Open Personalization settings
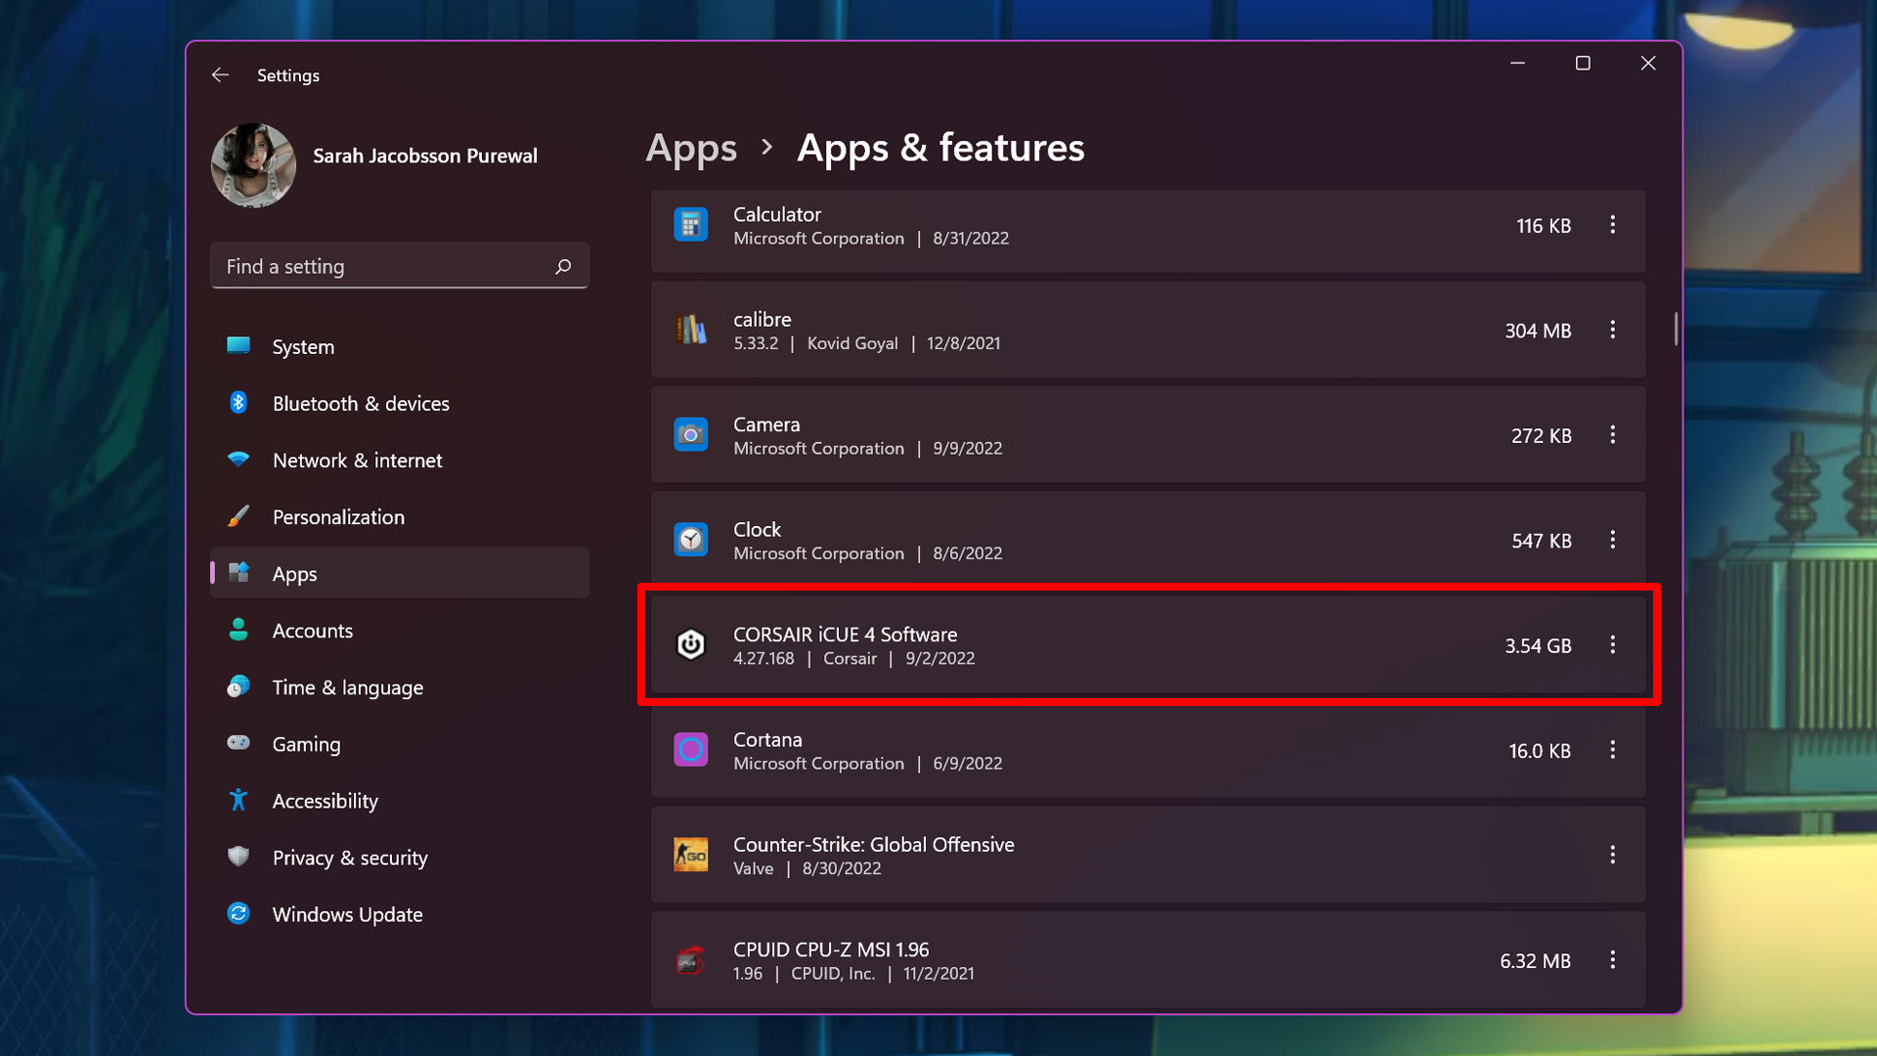The height and width of the screenshot is (1056, 1877). coord(399,516)
